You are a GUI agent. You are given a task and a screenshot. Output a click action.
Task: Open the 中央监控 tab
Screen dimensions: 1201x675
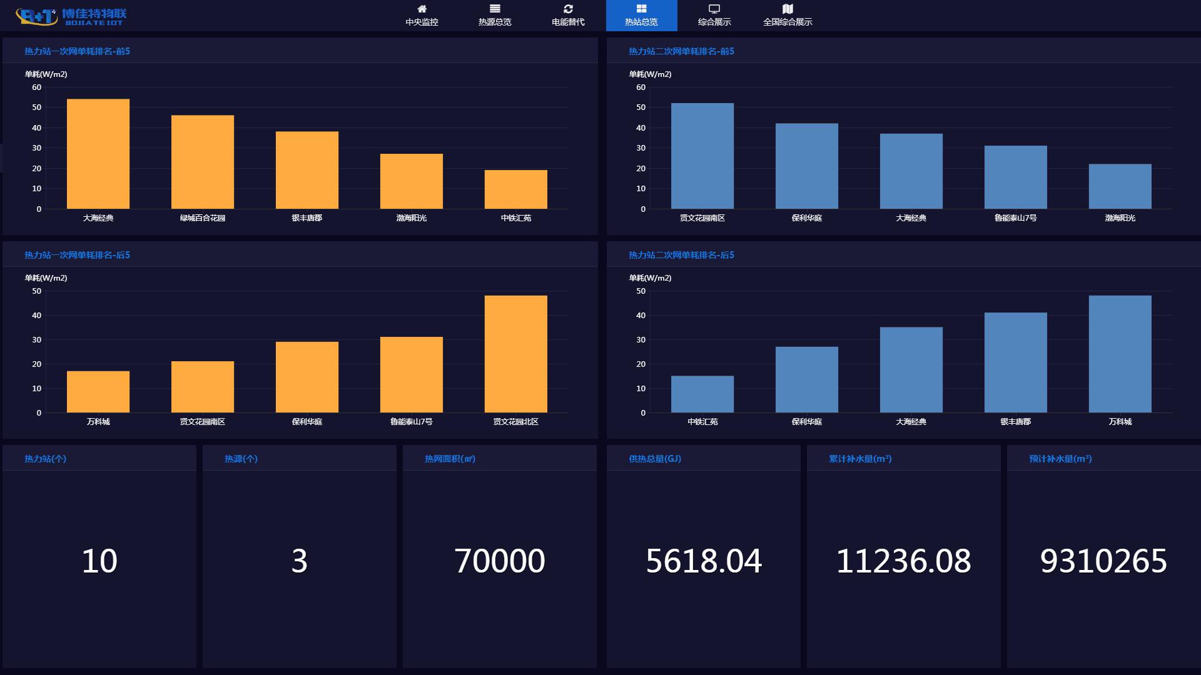click(422, 16)
